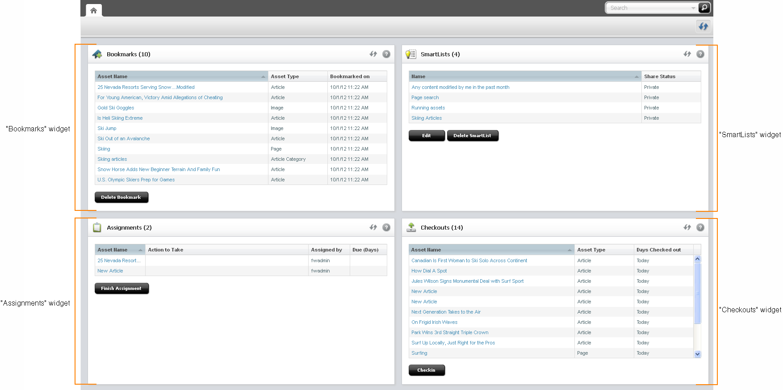The width and height of the screenshot is (783, 390).
Task: Open 'Ski Out of an Avalanche' bookmark
Action: pyautogui.click(x=124, y=138)
